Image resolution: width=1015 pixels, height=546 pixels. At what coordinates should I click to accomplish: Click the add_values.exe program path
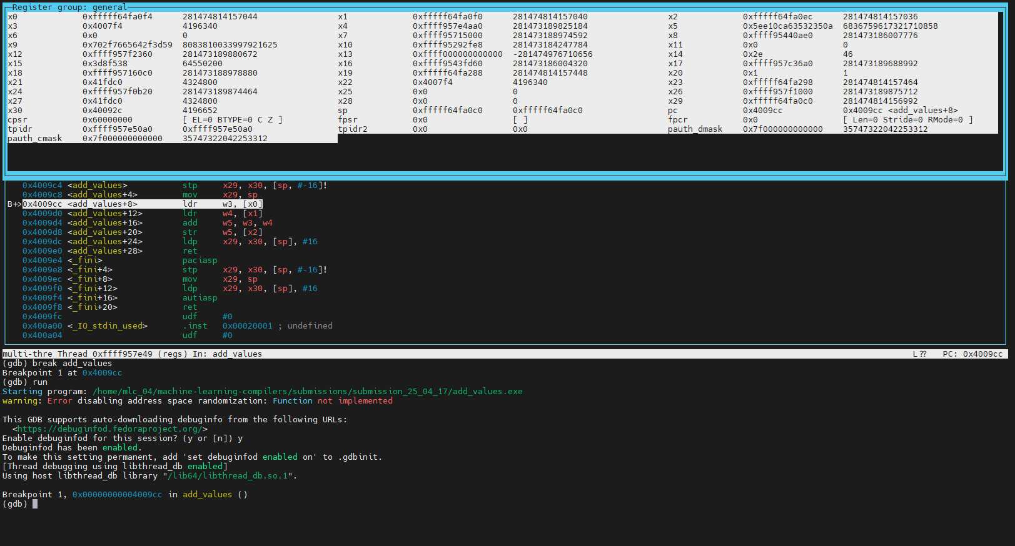[x=308, y=392]
